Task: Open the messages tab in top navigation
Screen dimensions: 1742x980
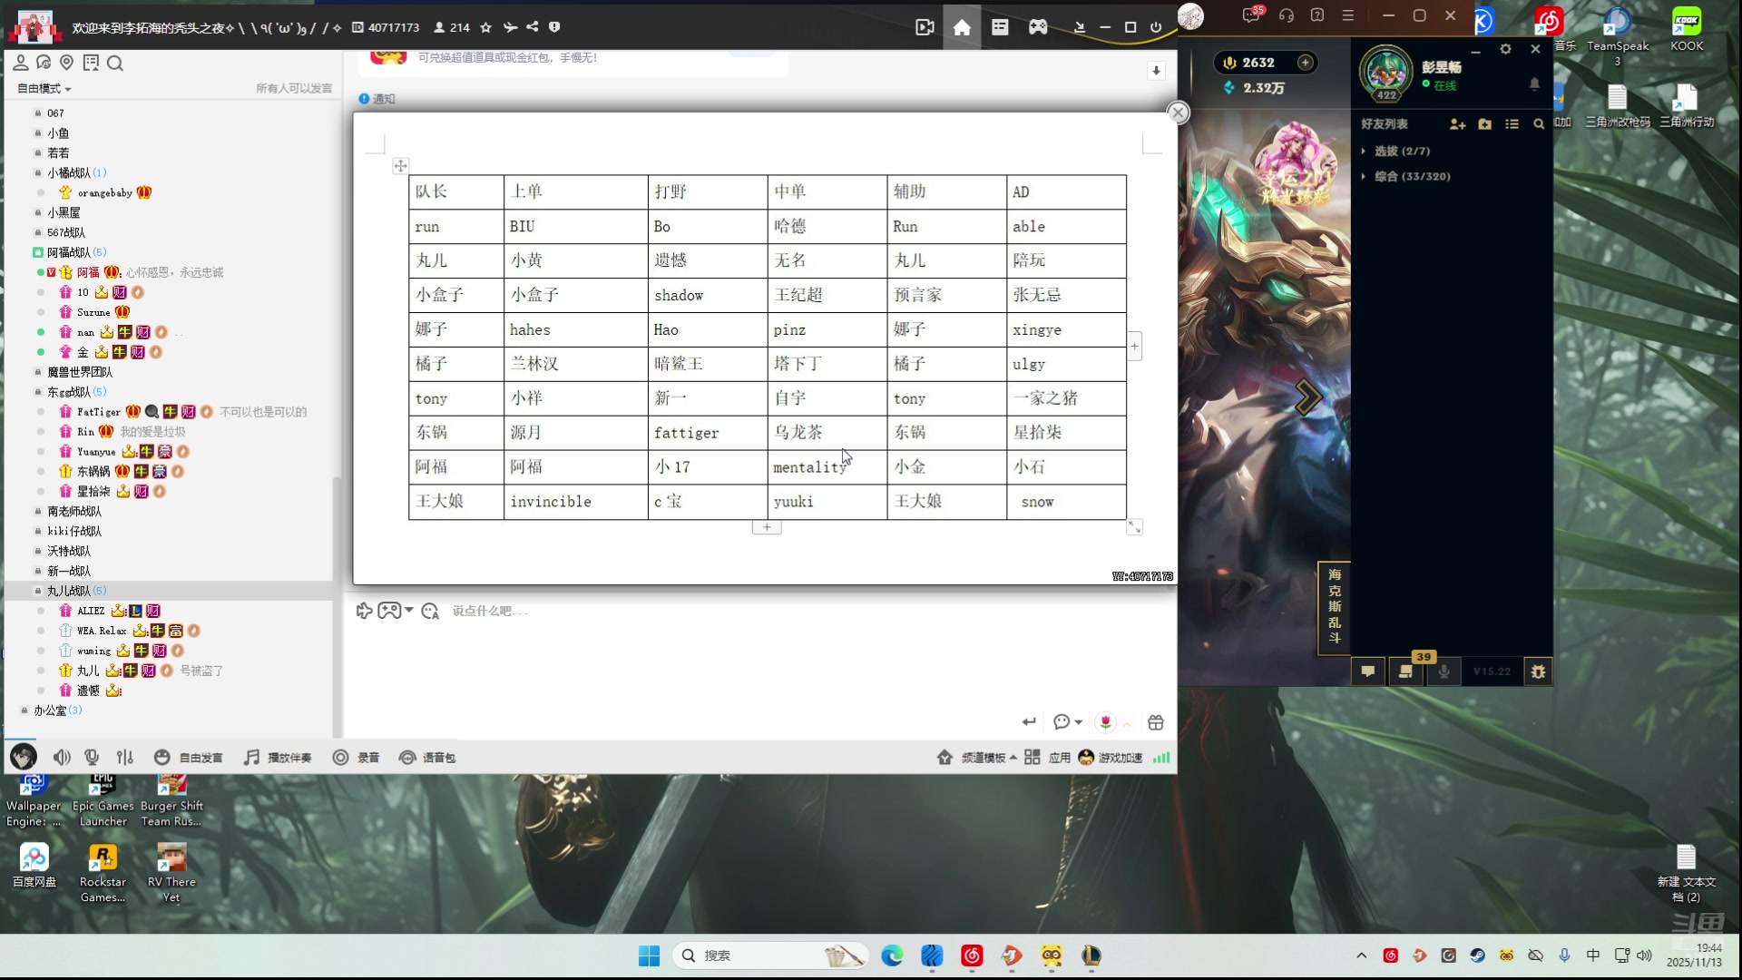Action: pyautogui.click(x=1000, y=27)
